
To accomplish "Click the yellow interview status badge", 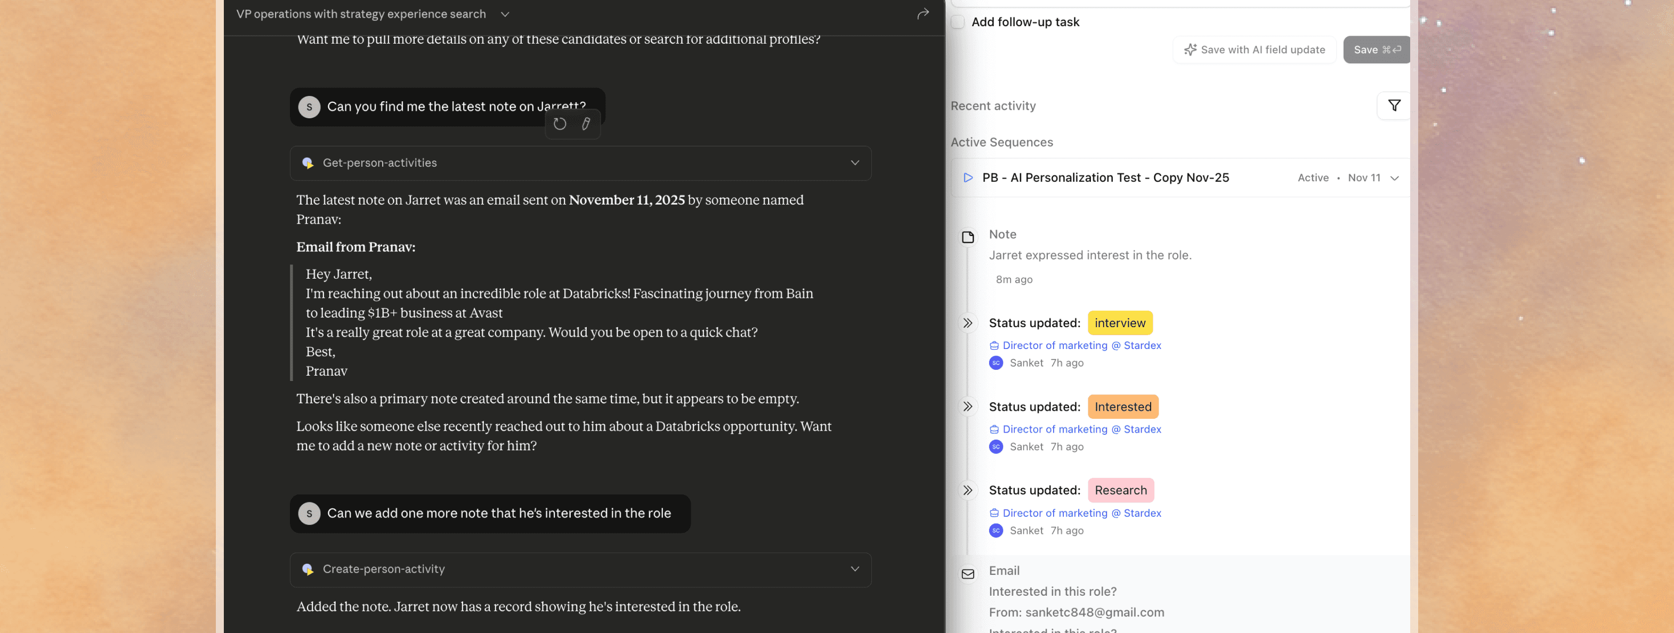I will (1119, 323).
